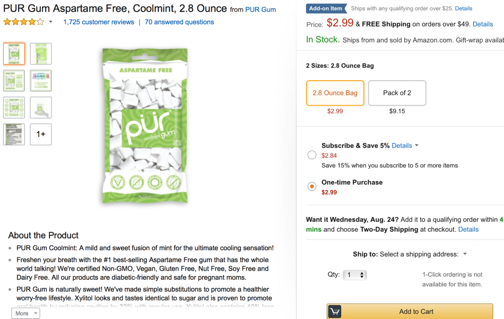Open the 1,725 customer reviews link
Image resolution: width=504 pixels, height=319 pixels.
pos(99,22)
